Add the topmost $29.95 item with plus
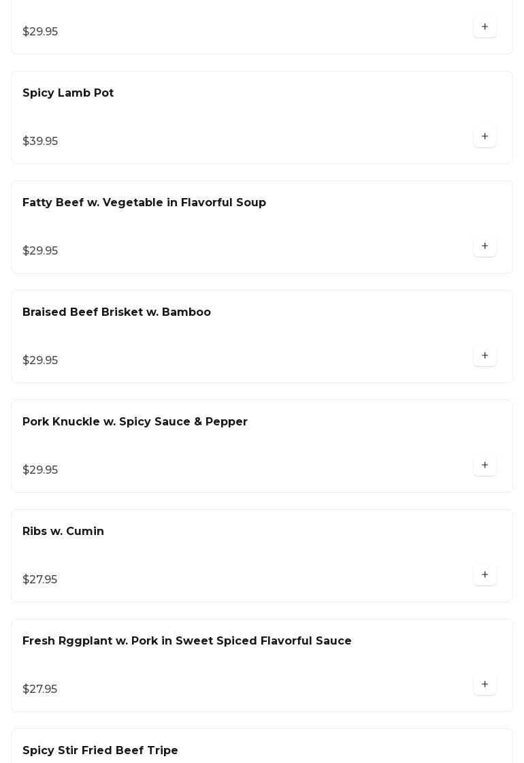Screen dimensions: 524x763 [x=485, y=27]
